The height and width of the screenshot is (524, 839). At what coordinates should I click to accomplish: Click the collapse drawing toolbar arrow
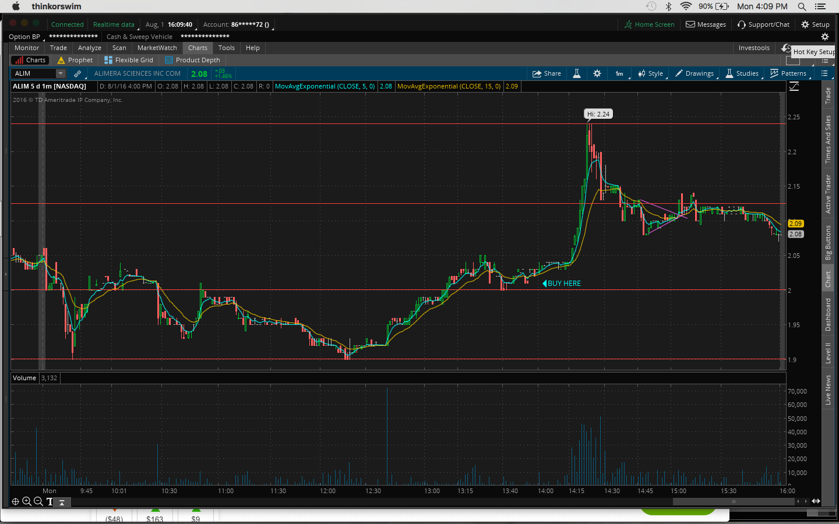coord(62,502)
